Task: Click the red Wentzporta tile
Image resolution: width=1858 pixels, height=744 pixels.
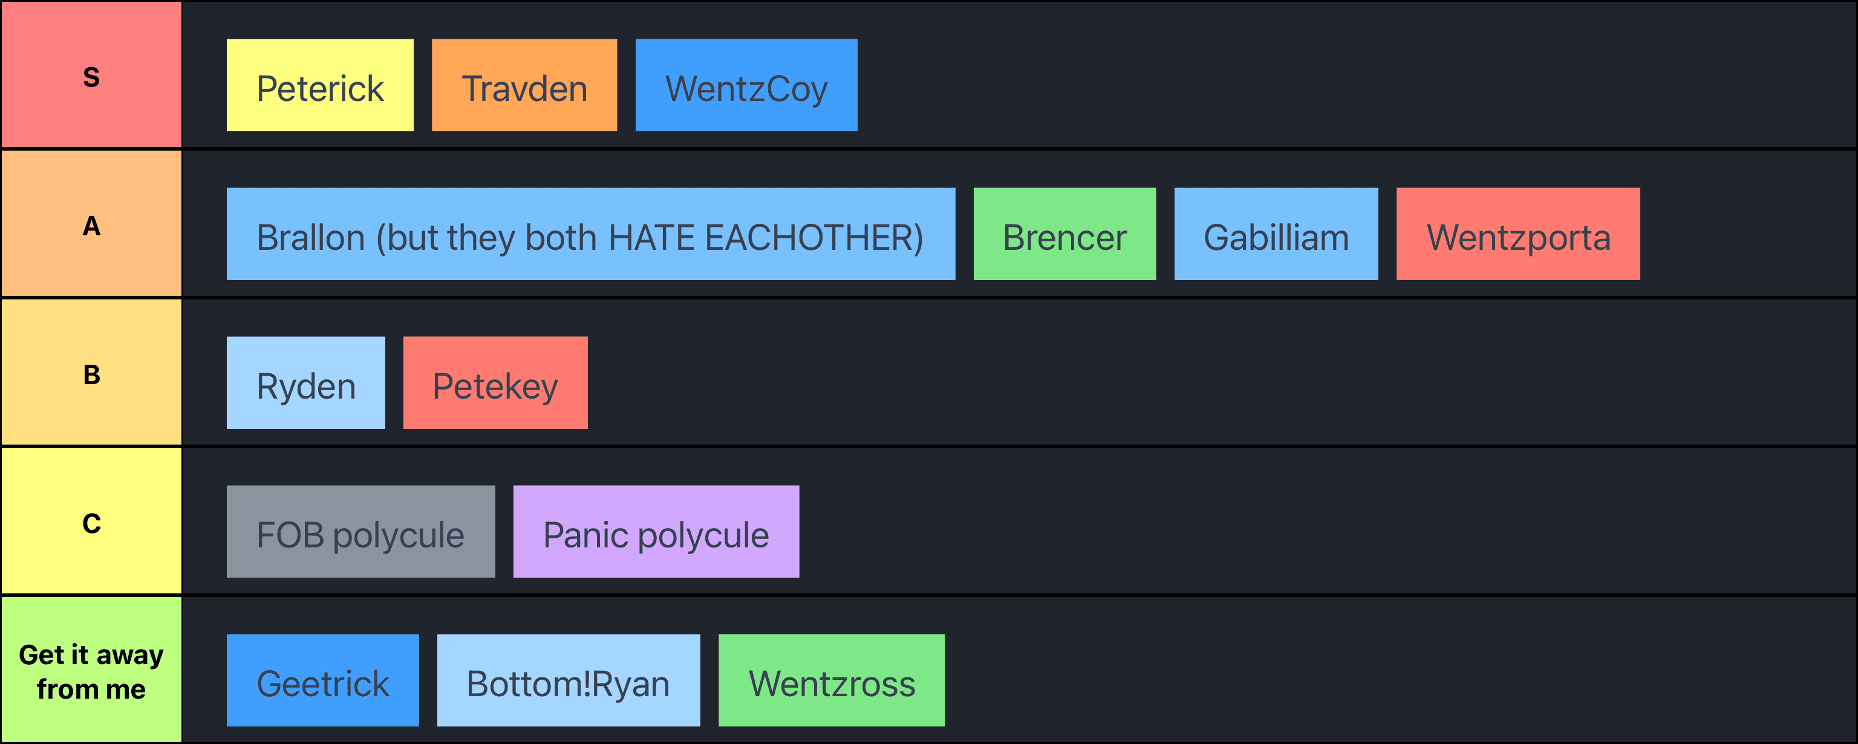Action: coord(1517,234)
